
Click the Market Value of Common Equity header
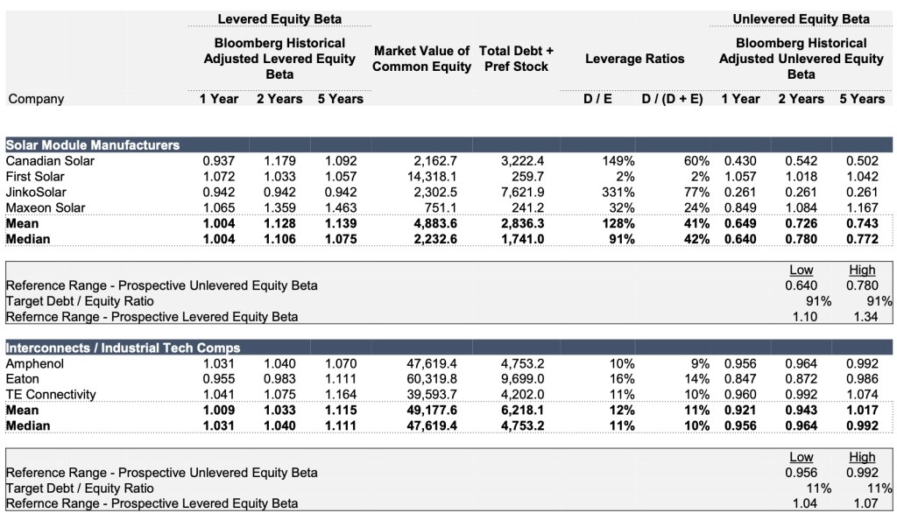(x=421, y=59)
